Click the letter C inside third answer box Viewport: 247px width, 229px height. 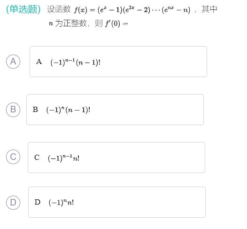pos(37,158)
